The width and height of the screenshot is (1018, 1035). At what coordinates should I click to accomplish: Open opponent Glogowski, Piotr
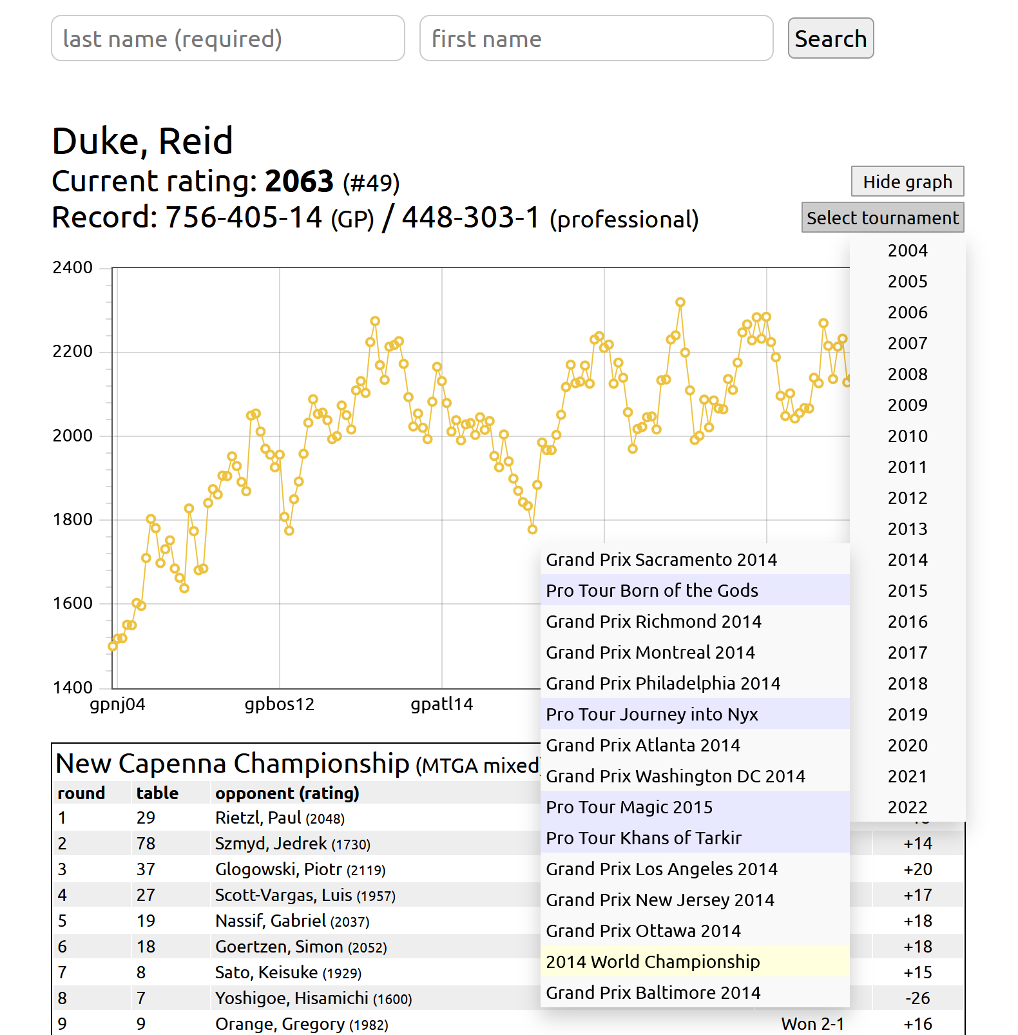(278, 869)
